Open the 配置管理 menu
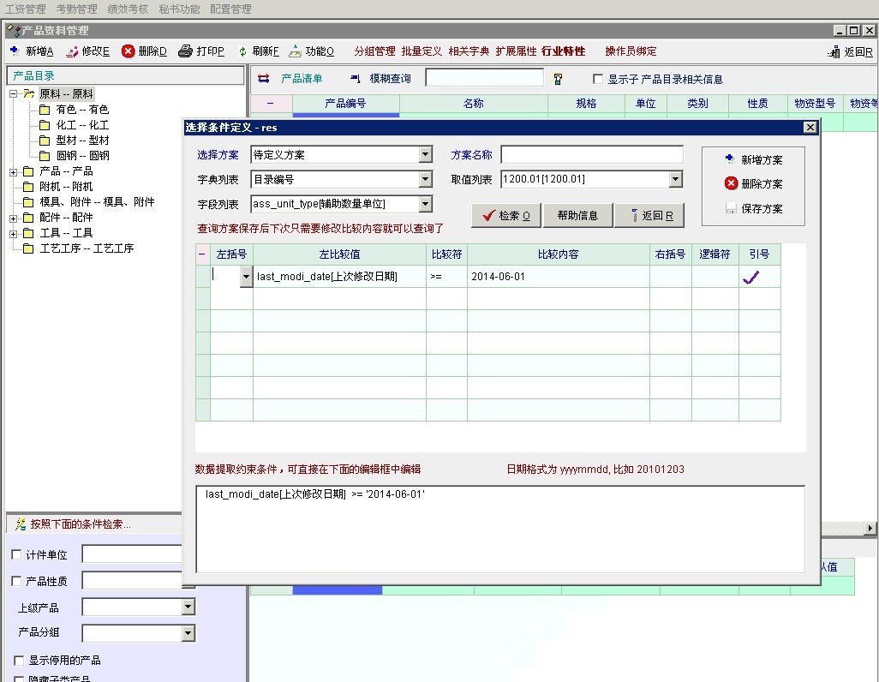Viewport: 879px width, 682px height. tap(230, 9)
